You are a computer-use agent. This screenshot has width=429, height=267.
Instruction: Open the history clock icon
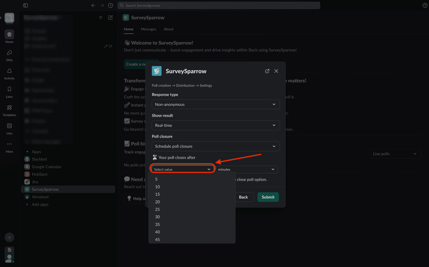click(110, 5)
